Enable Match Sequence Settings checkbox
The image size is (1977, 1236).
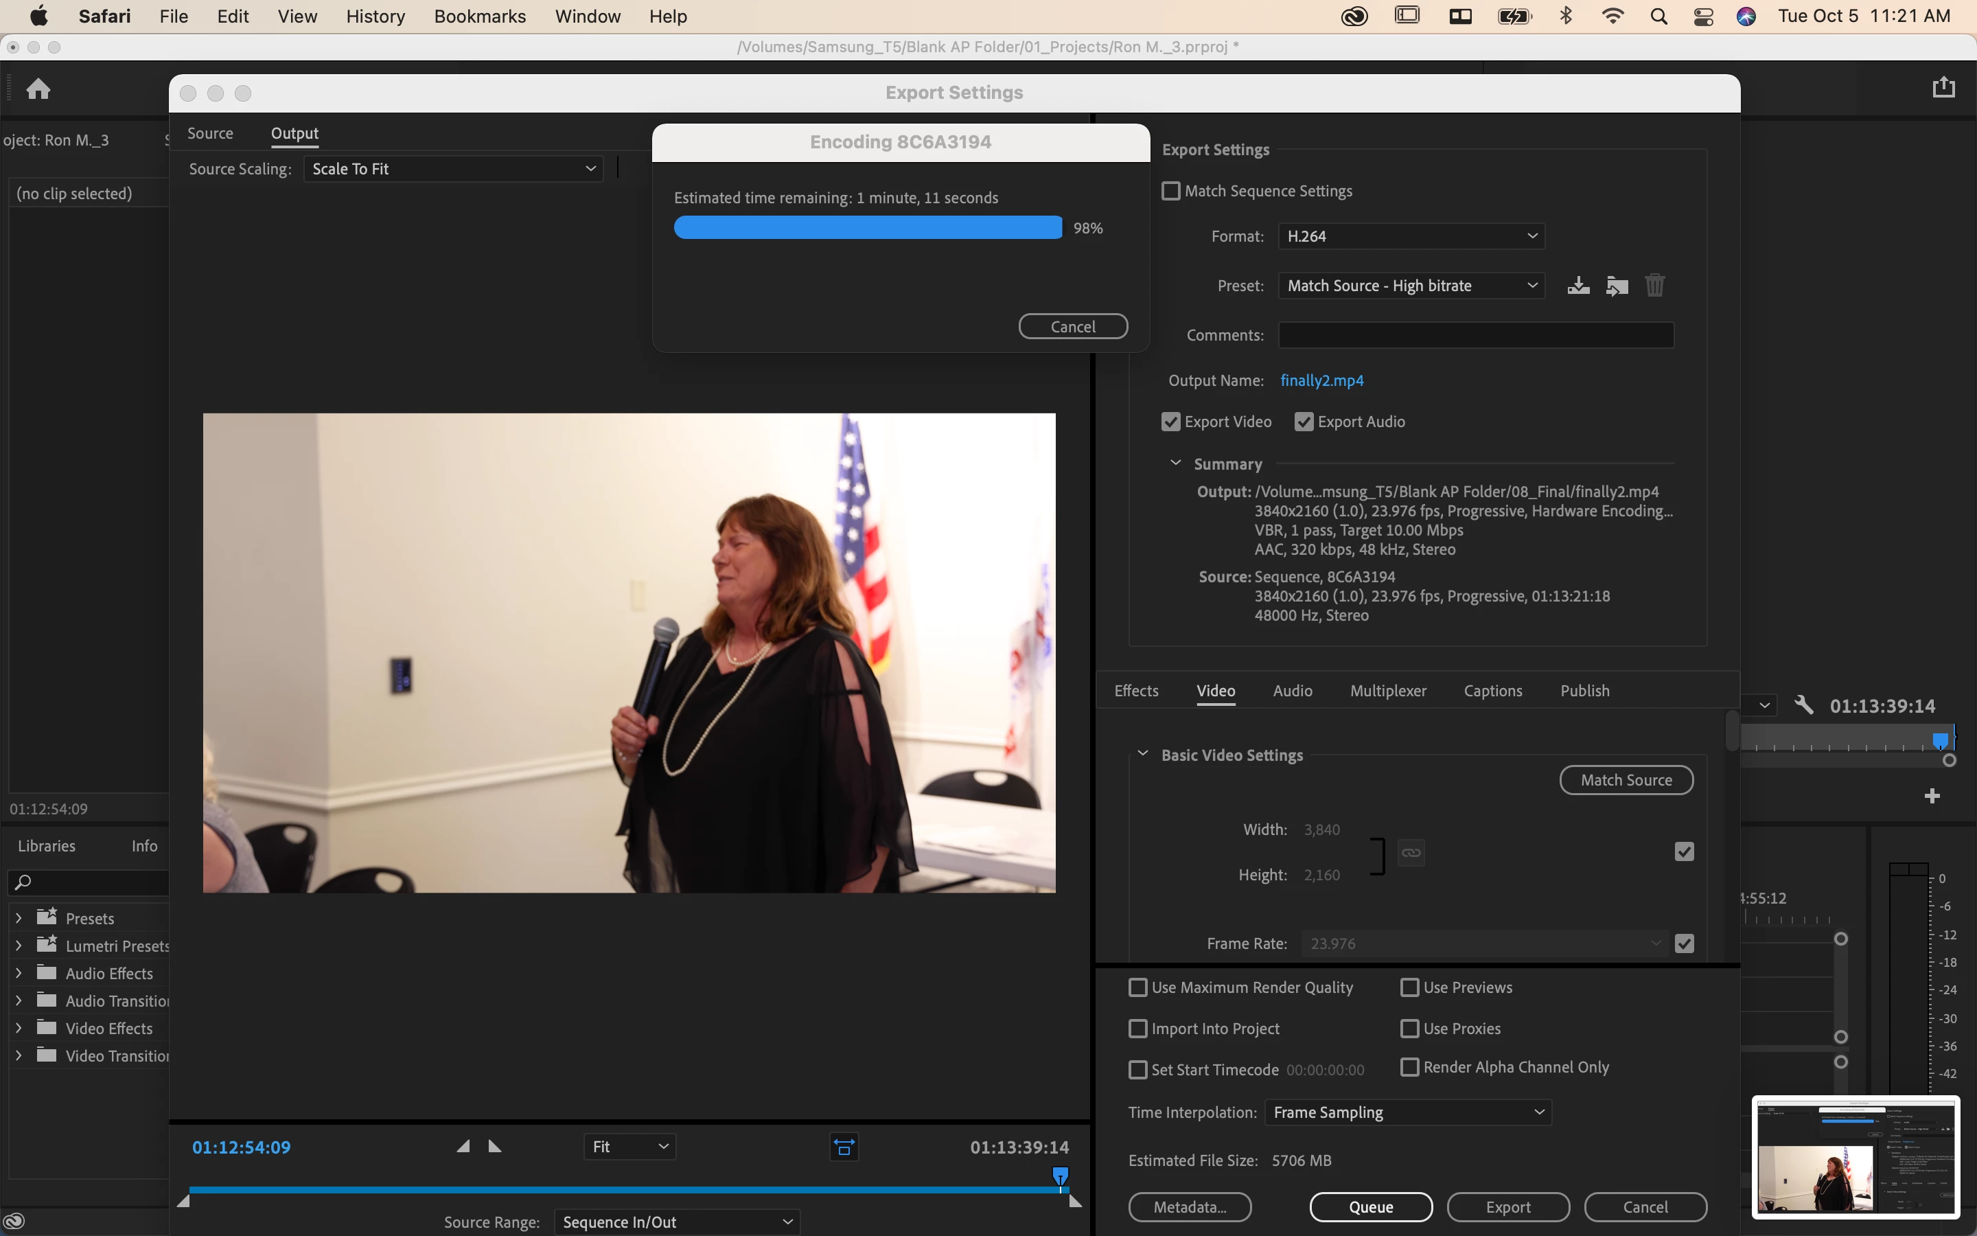(1170, 190)
